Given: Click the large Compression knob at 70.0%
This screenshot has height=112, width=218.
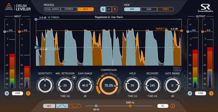Looking at the screenshot, I should click(x=109, y=85).
